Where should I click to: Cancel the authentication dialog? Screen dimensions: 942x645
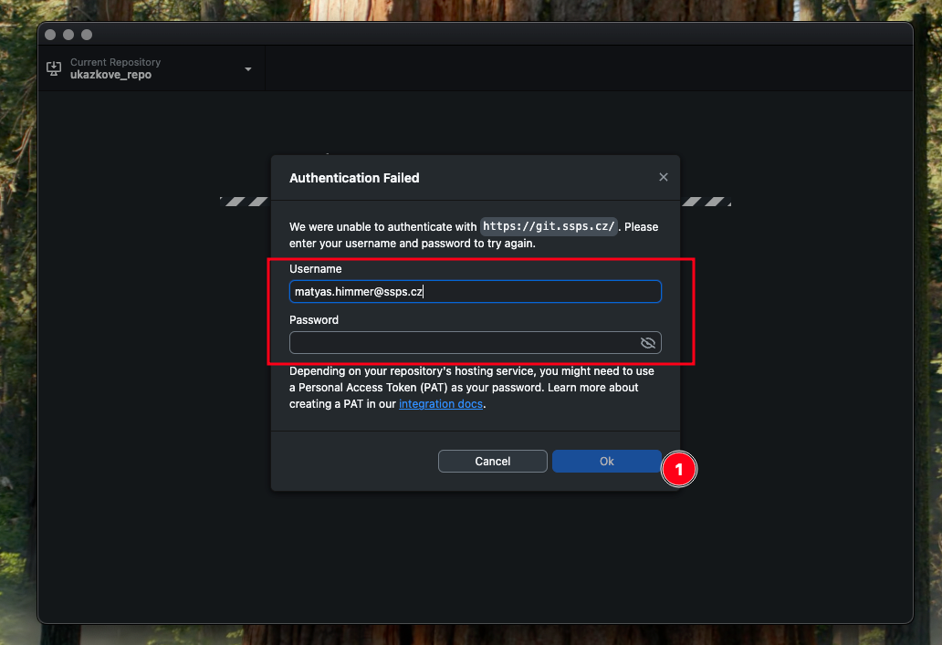(x=492, y=461)
